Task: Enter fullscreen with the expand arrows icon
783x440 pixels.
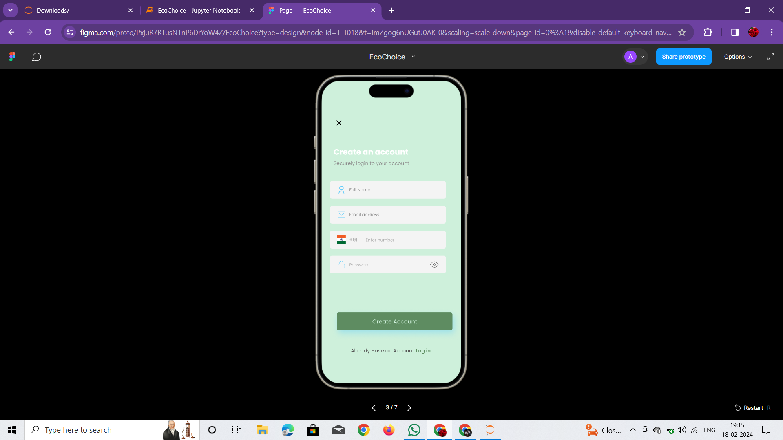Action: (770, 57)
